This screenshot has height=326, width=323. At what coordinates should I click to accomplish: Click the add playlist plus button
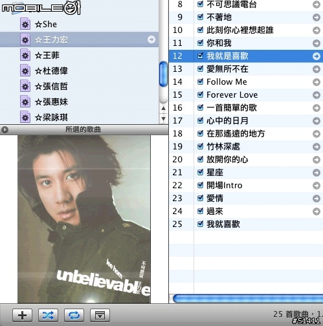point(22,315)
